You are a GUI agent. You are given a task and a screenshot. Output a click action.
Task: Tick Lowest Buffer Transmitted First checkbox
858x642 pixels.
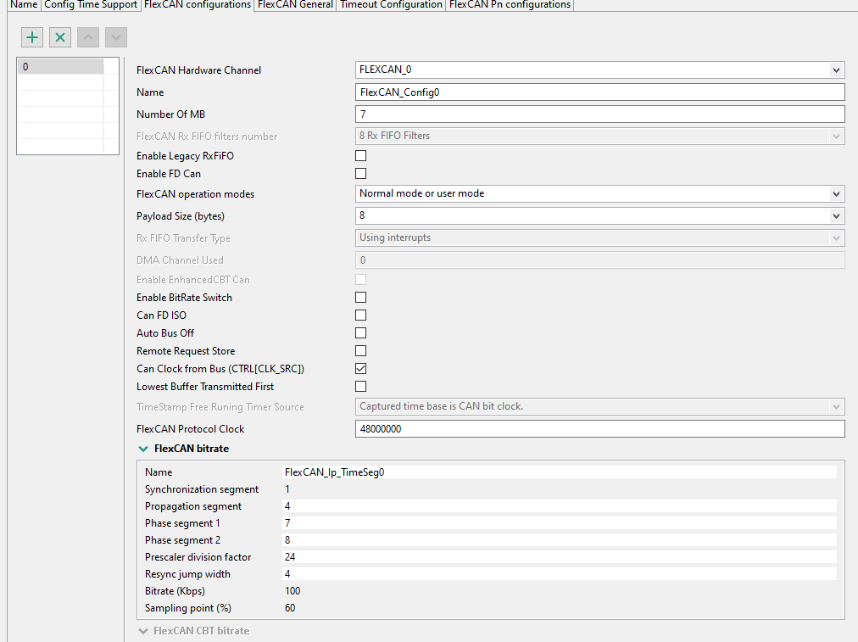point(360,387)
